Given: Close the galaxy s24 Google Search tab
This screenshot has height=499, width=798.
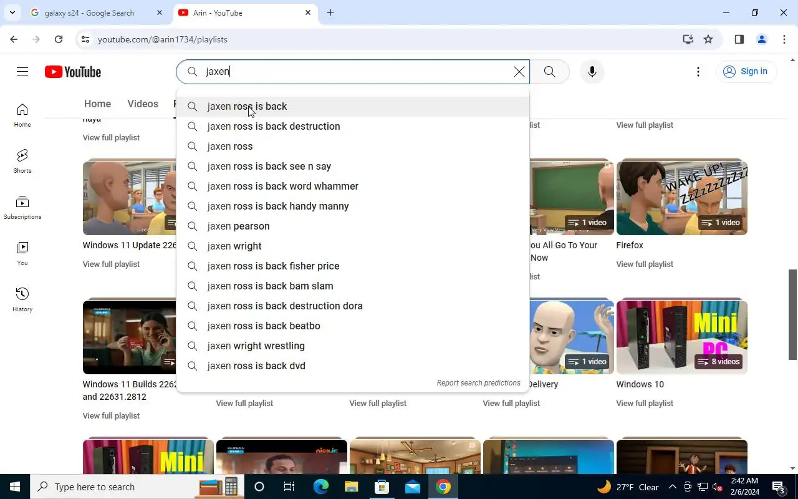Looking at the screenshot, I should point(160,12).
